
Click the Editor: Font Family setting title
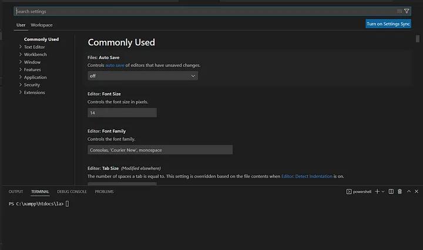click(x=106, y=131)
